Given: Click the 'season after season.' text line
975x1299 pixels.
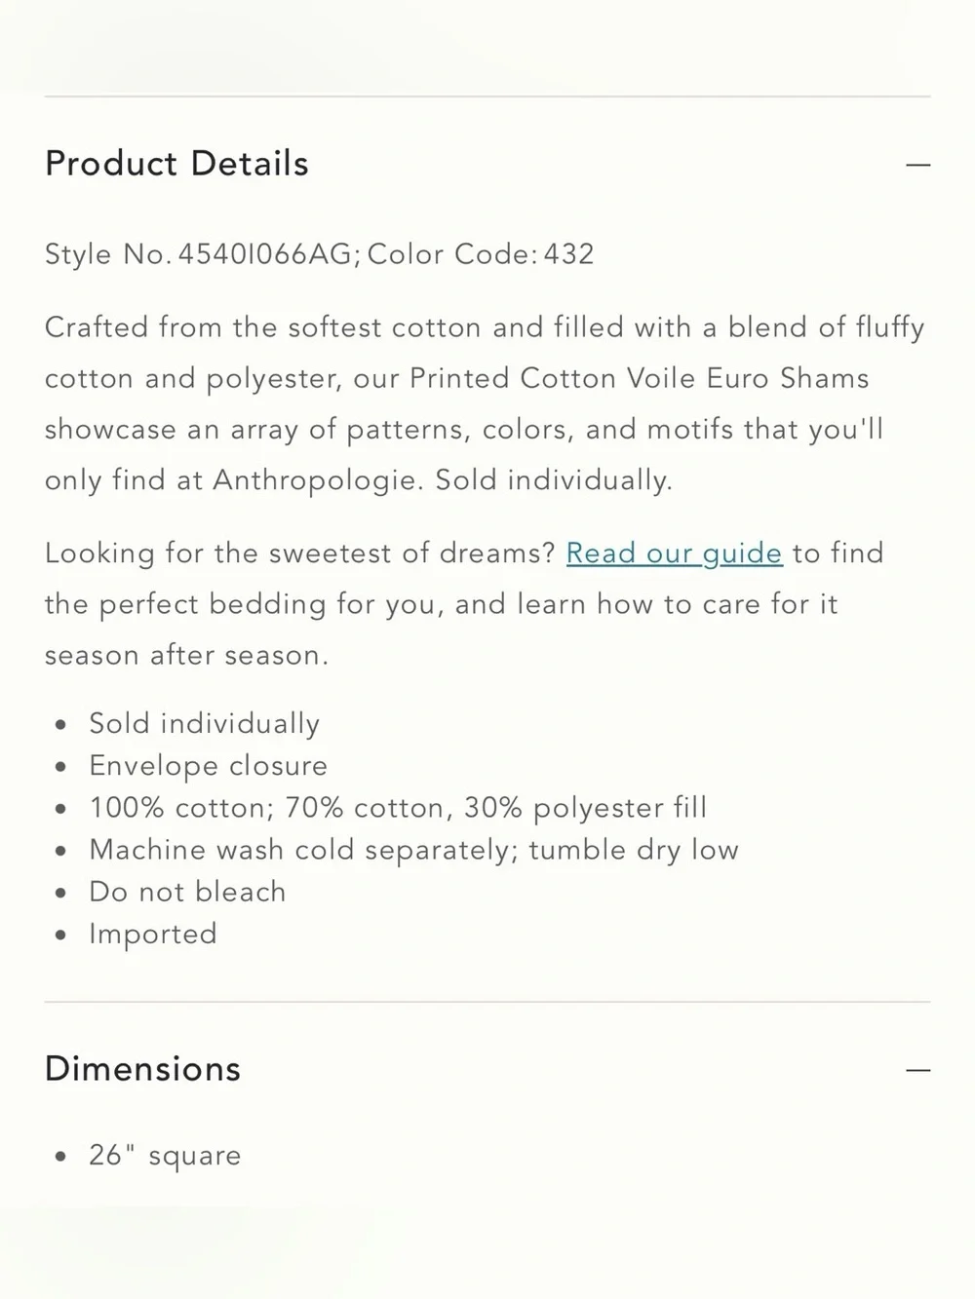Looking at the screenshot, I should [x=186, y=655].
